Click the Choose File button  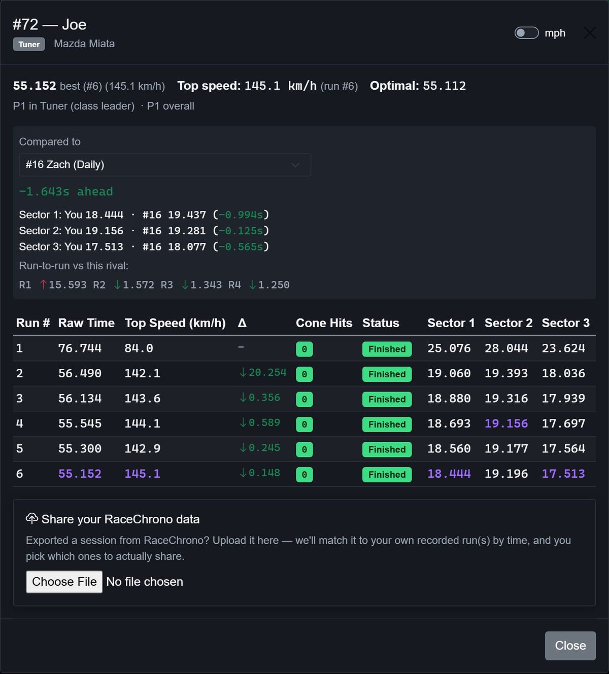point(64,582)
